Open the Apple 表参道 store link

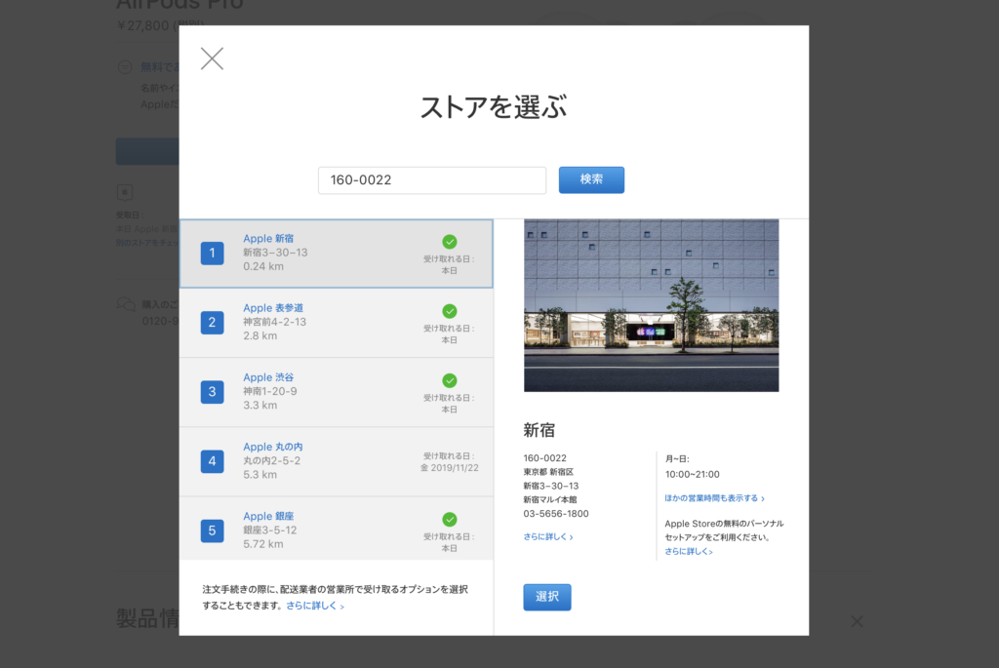pyautogui.click(x=273, y=308)
